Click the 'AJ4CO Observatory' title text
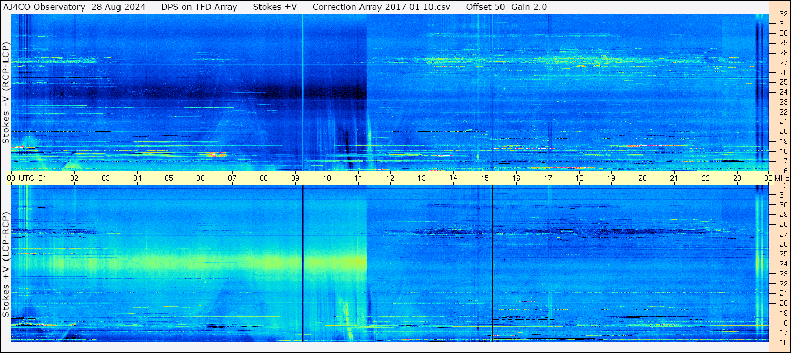This screenshot has height=353, width=791. (45, 7)
